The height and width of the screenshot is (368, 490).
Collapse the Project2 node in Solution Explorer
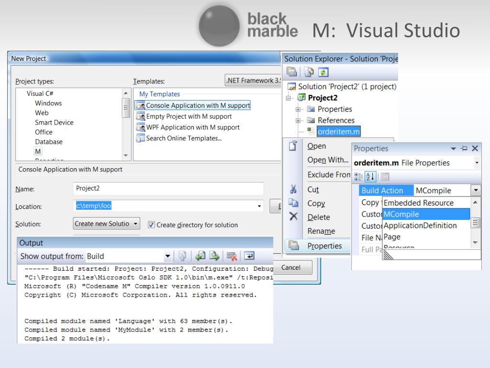[x=289, y=98]
